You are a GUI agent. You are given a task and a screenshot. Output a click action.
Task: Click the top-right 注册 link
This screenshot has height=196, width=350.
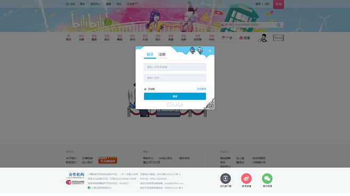(x=266, y=4)
